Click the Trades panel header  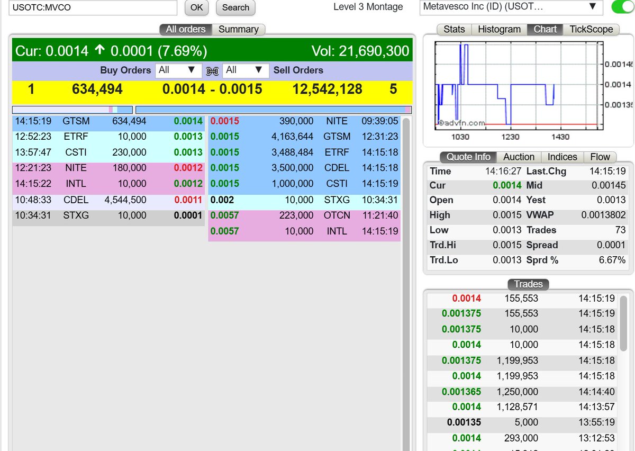click(528, 284)
